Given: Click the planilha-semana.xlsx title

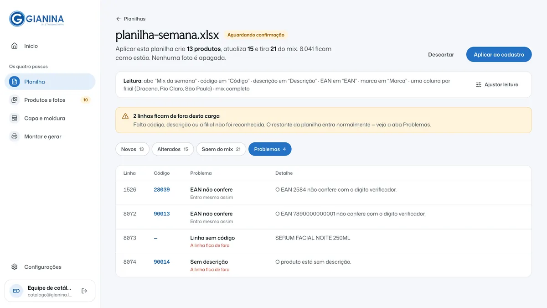Looking at the screenshot, I should 167,35.
